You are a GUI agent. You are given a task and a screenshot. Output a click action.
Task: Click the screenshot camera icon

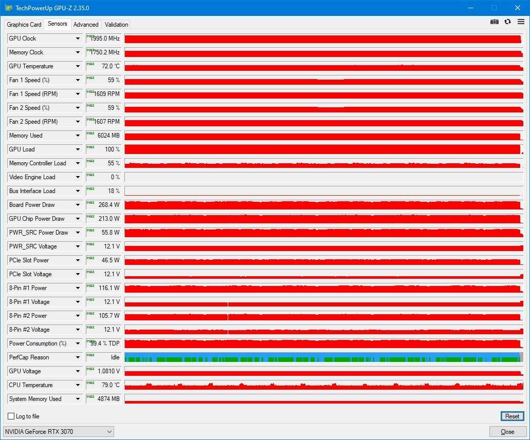[494, 22]
